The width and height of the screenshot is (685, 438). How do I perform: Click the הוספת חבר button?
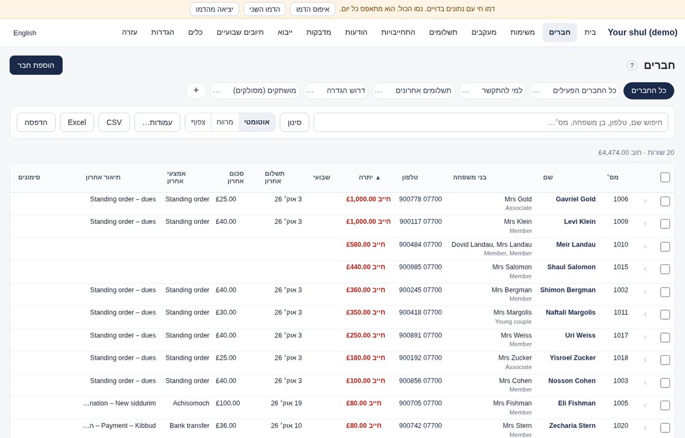(x=36, y=65)
